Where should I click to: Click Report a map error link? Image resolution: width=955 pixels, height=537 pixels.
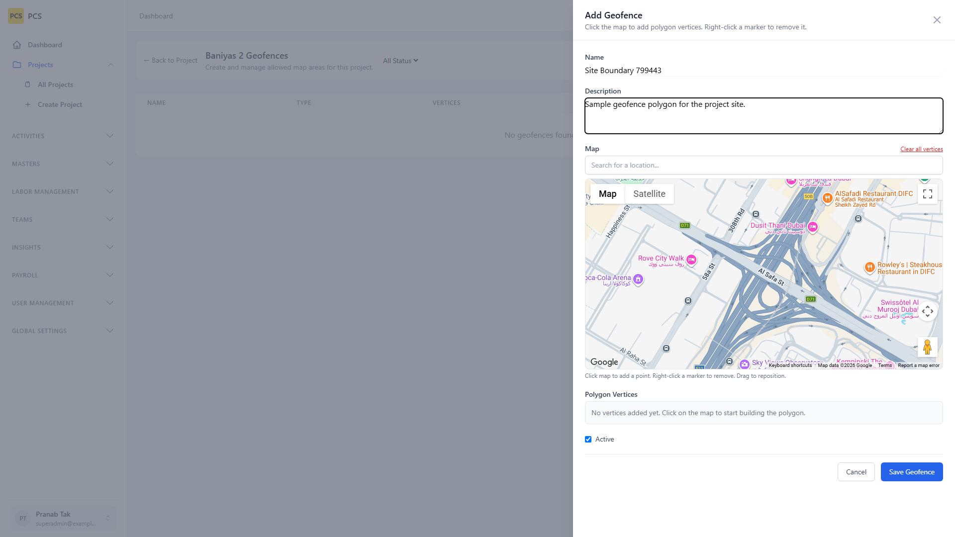[x=919, y=365]
